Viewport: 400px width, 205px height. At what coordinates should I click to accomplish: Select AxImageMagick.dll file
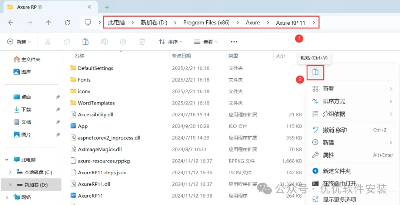(x=100, y=149)
